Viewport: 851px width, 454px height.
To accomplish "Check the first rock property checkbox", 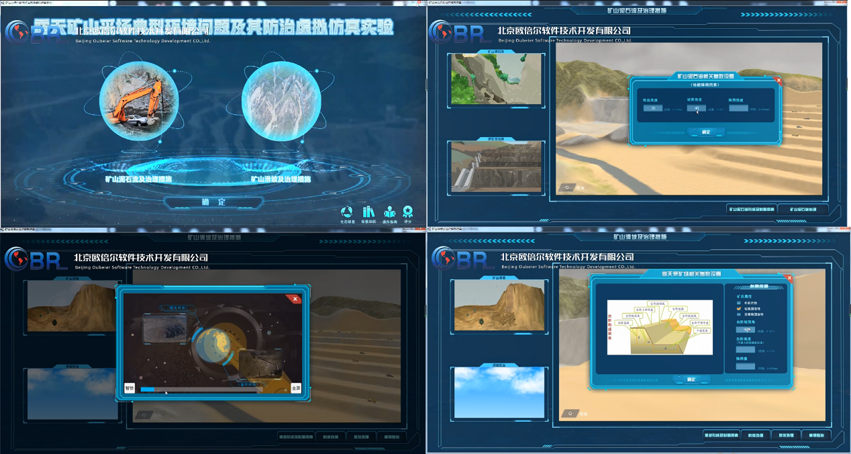I will (740, 302).
